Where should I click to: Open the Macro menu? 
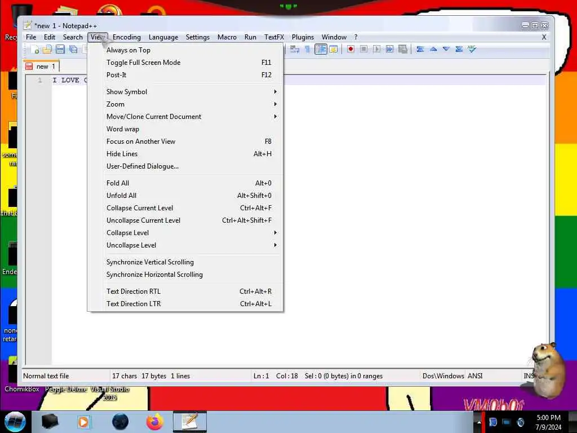click(227, 37)
